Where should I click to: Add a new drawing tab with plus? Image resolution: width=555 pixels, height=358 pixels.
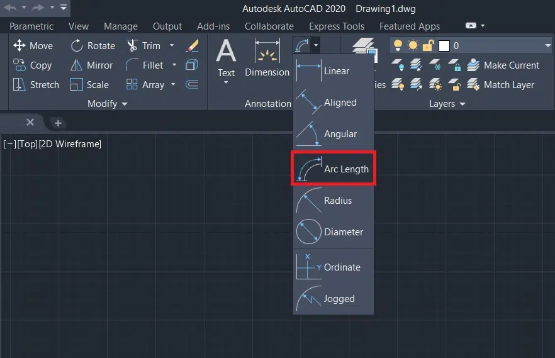[x=57, y=123]
